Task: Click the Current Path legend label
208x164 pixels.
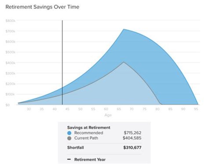Action: coord(86,138)
